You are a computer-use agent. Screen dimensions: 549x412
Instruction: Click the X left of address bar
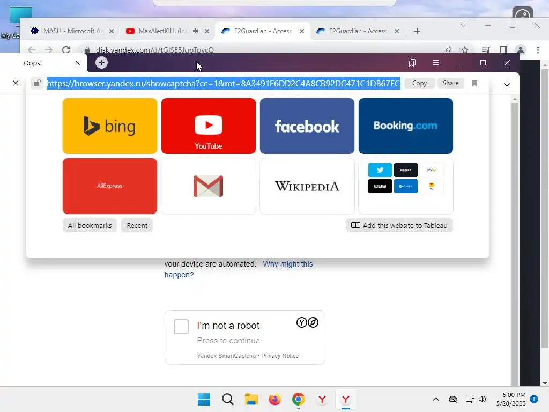tap(16, 83)
